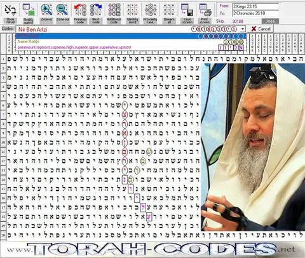Click the Cancel button
This screenshot has height=258, width=305.
(261, 29)
